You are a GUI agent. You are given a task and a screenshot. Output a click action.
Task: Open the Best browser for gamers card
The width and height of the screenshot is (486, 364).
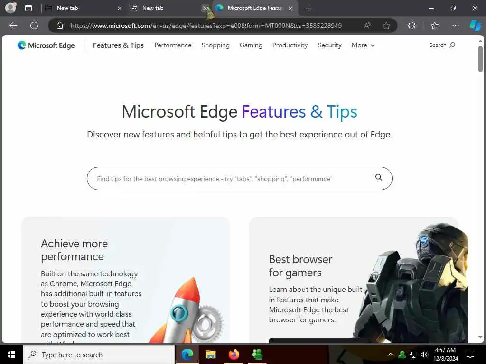(353, 280)
